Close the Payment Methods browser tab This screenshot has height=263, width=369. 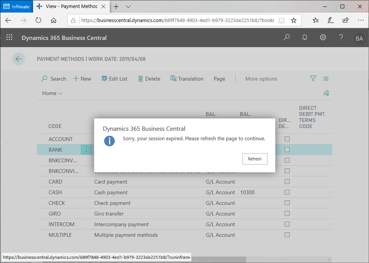click(x=103, y=6)
